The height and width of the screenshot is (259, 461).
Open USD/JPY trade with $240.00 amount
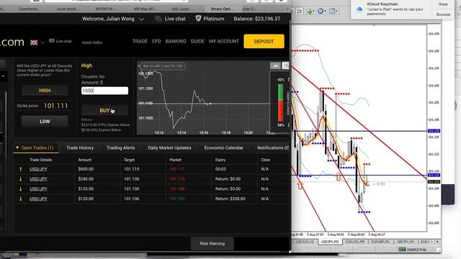[38, 179]
